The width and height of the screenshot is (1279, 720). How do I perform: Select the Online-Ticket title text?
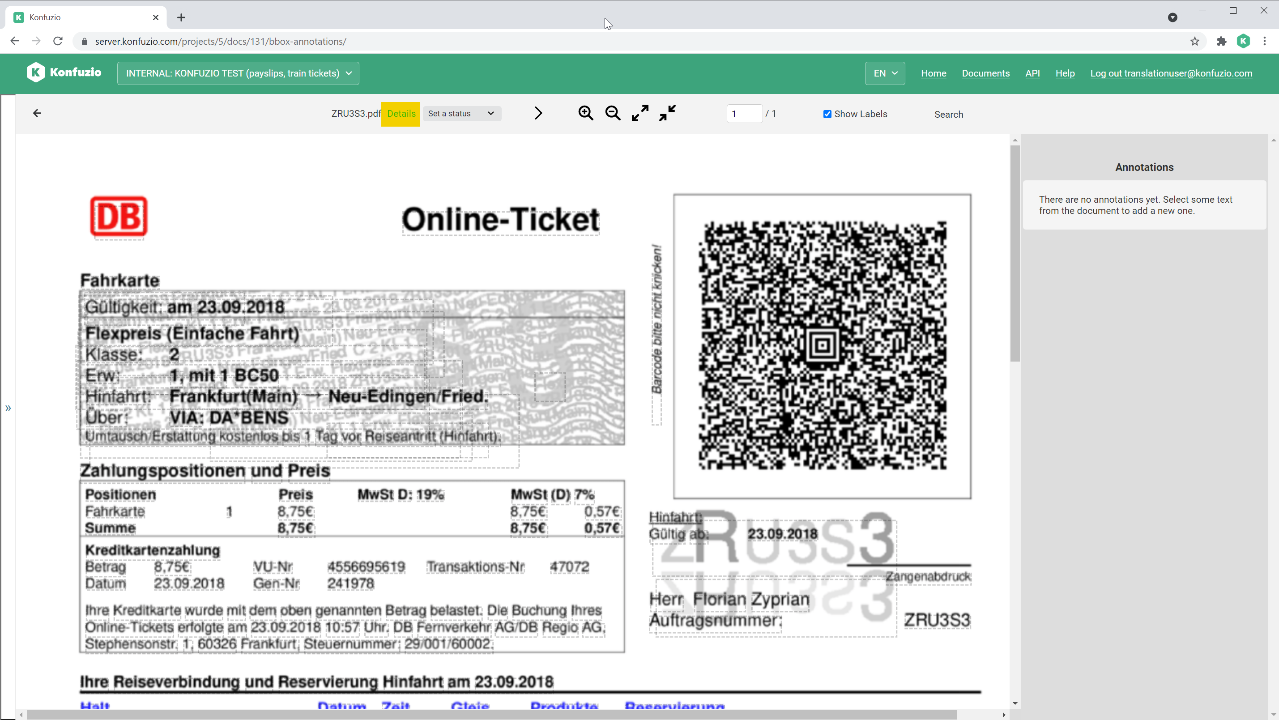pos(500,220)
